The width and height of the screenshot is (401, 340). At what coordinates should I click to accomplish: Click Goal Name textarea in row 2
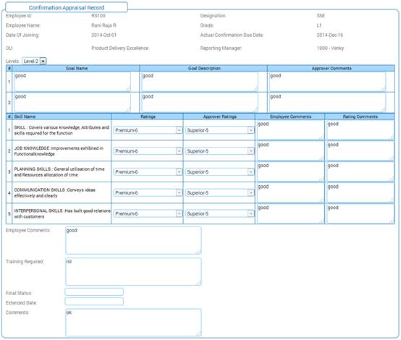click(x=72, y=103)
